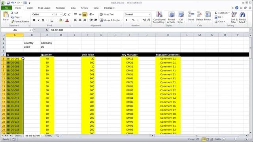Open the File tab
Viewport: 253px width, 142px height.
pyautogui.click(x=6, y=8)
